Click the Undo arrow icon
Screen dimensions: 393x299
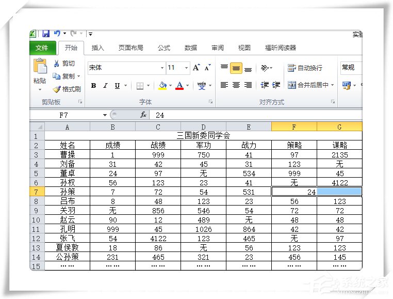pos(57,34)
